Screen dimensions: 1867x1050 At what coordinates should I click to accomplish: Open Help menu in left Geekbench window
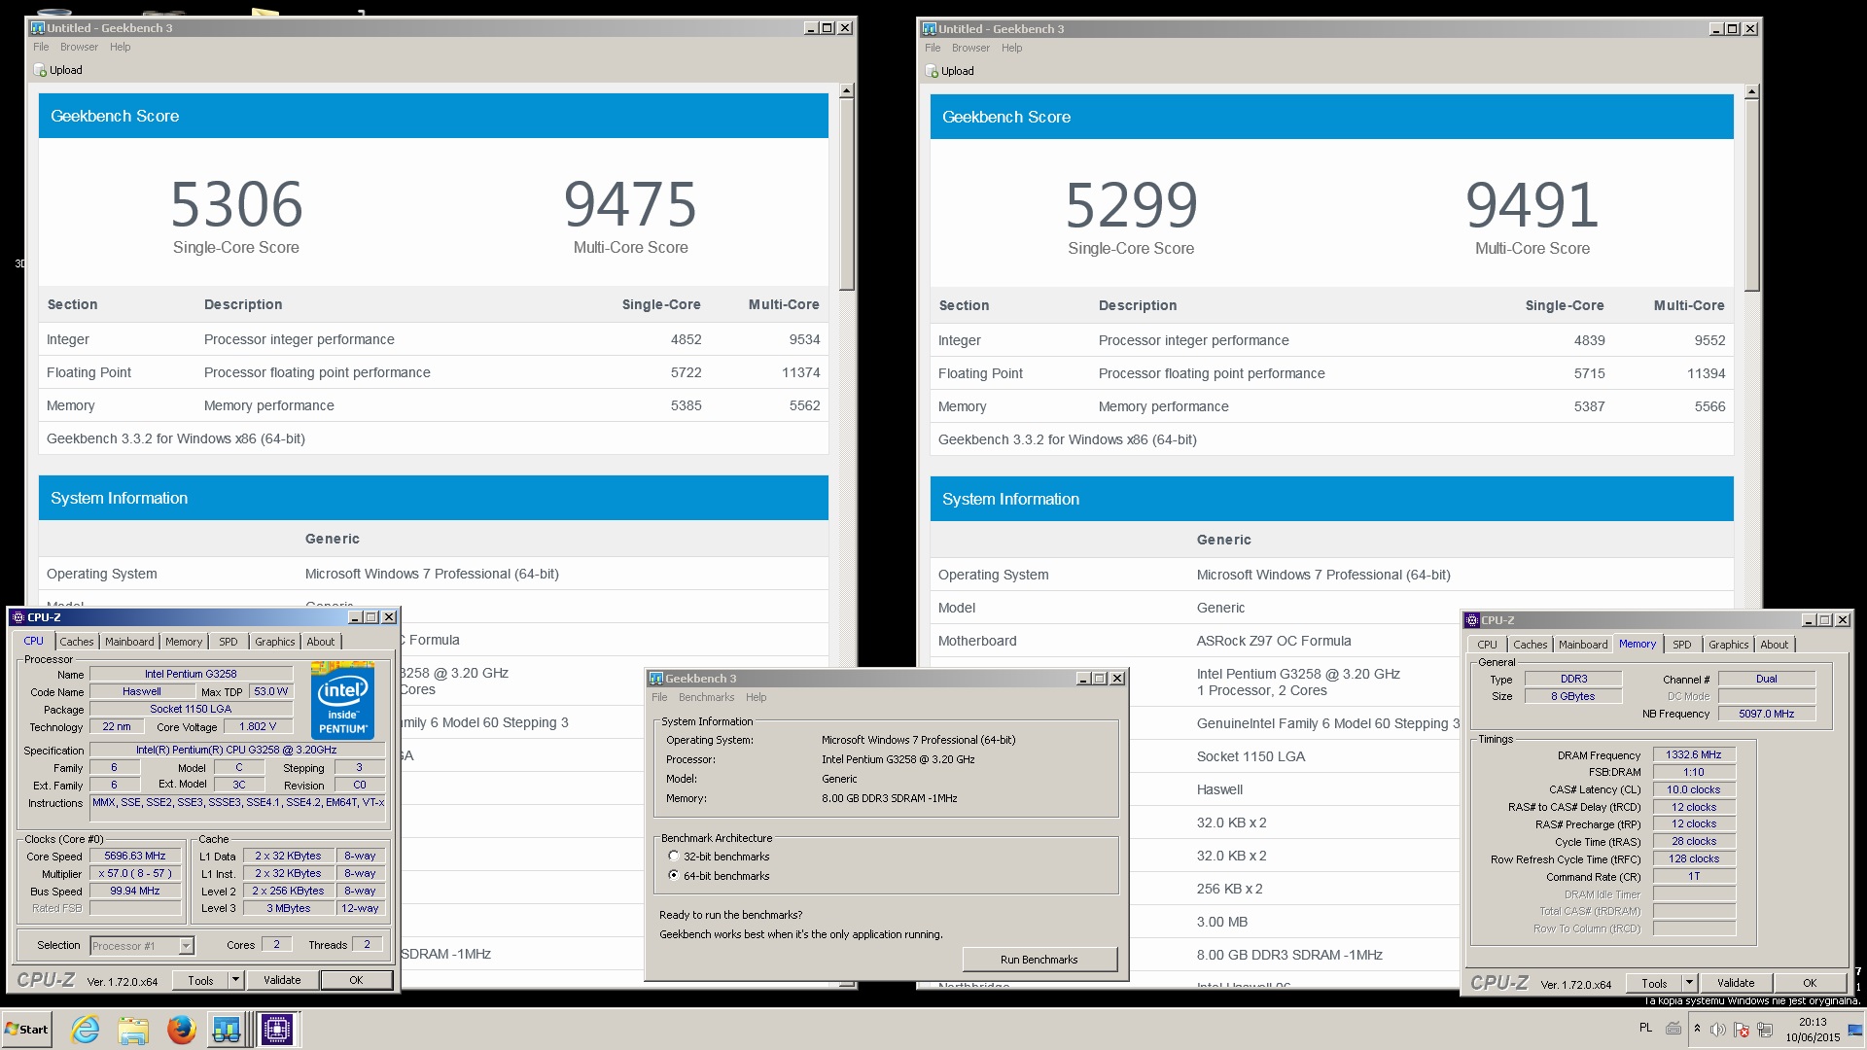coord(120,47)
